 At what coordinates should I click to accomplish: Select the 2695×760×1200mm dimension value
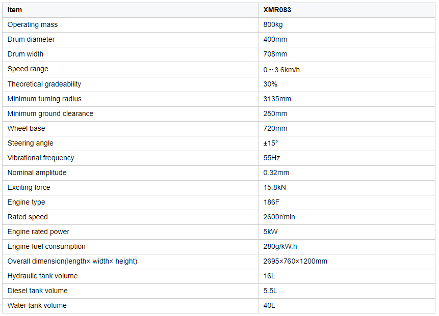pyautogui.click(x=295, y=261)
